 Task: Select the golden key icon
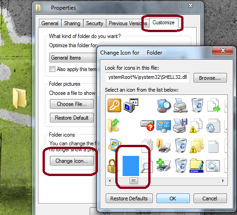pos(114,105)
